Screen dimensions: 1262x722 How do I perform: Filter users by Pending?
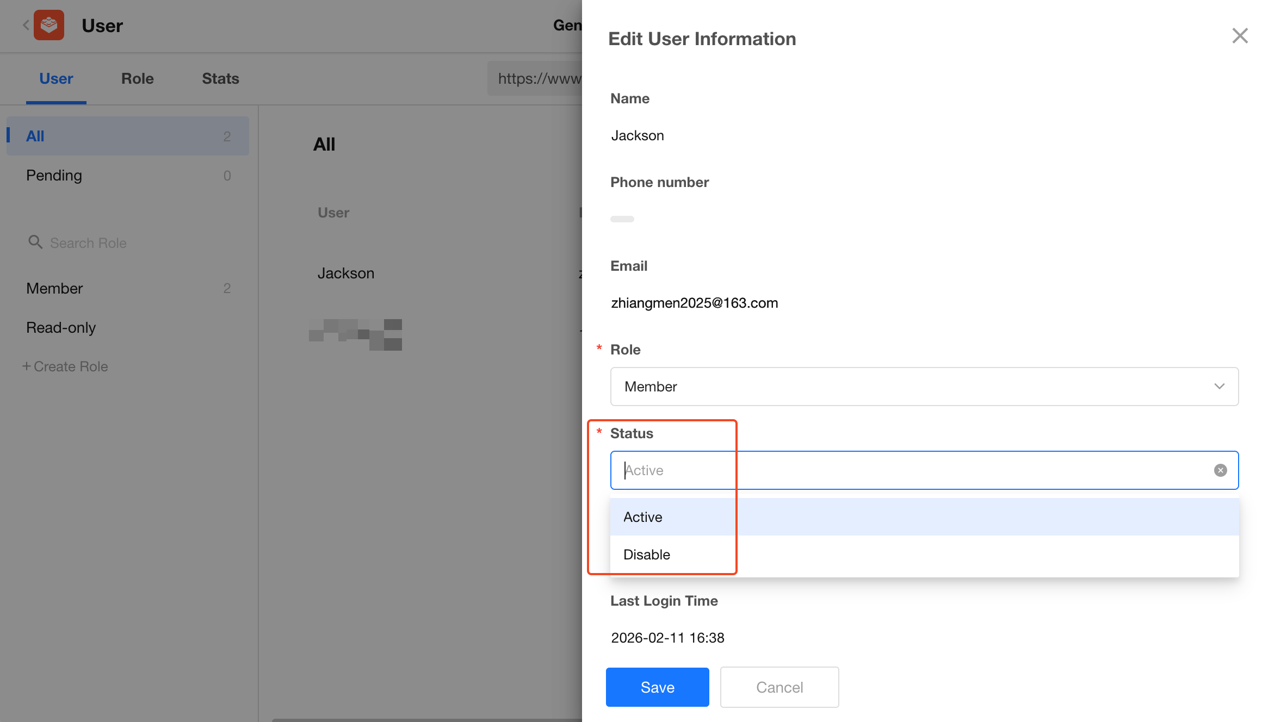tap(54, 176)
